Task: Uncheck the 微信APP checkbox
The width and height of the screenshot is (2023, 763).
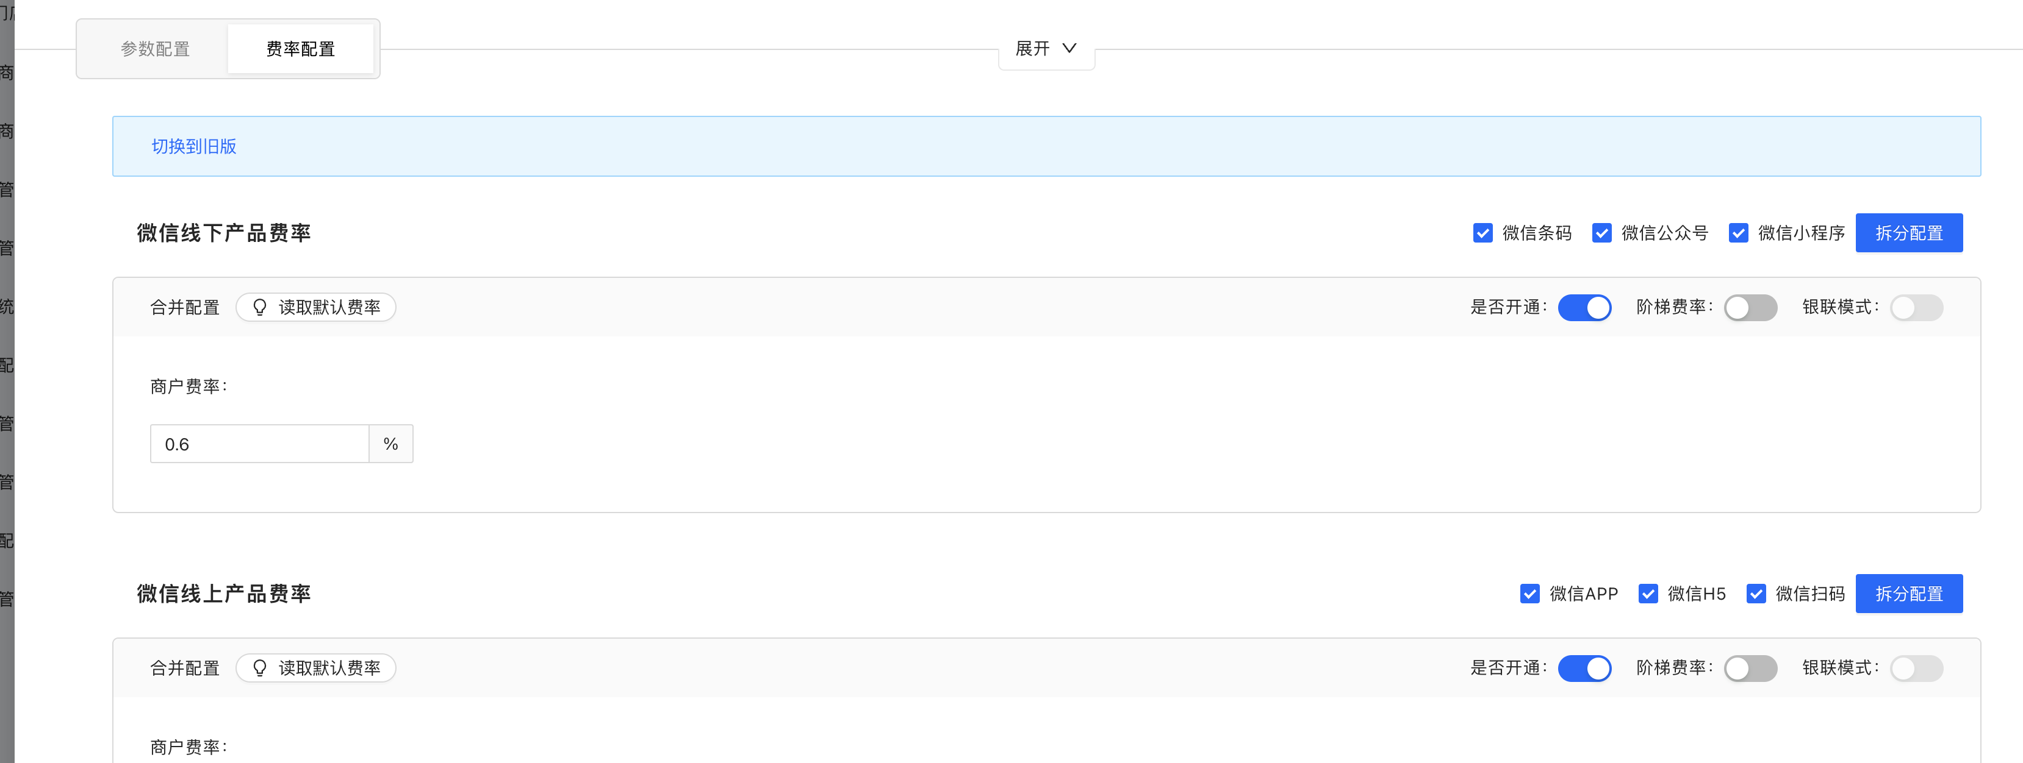Action: (1529, 594)
